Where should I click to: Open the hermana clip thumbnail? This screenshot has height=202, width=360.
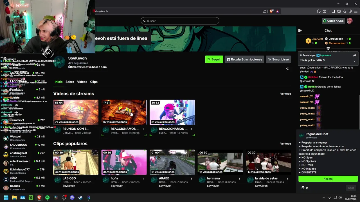tap(220, 162)
